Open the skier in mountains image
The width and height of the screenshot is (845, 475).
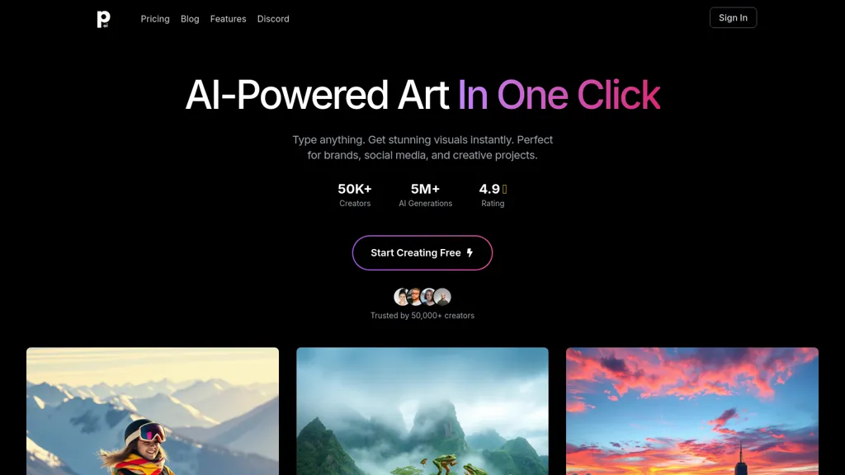point(153,411)
